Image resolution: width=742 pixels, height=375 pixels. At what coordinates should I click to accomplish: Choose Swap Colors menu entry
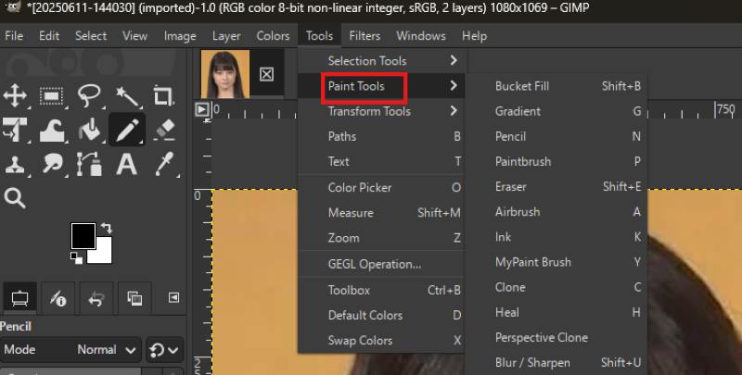point(382,341)
